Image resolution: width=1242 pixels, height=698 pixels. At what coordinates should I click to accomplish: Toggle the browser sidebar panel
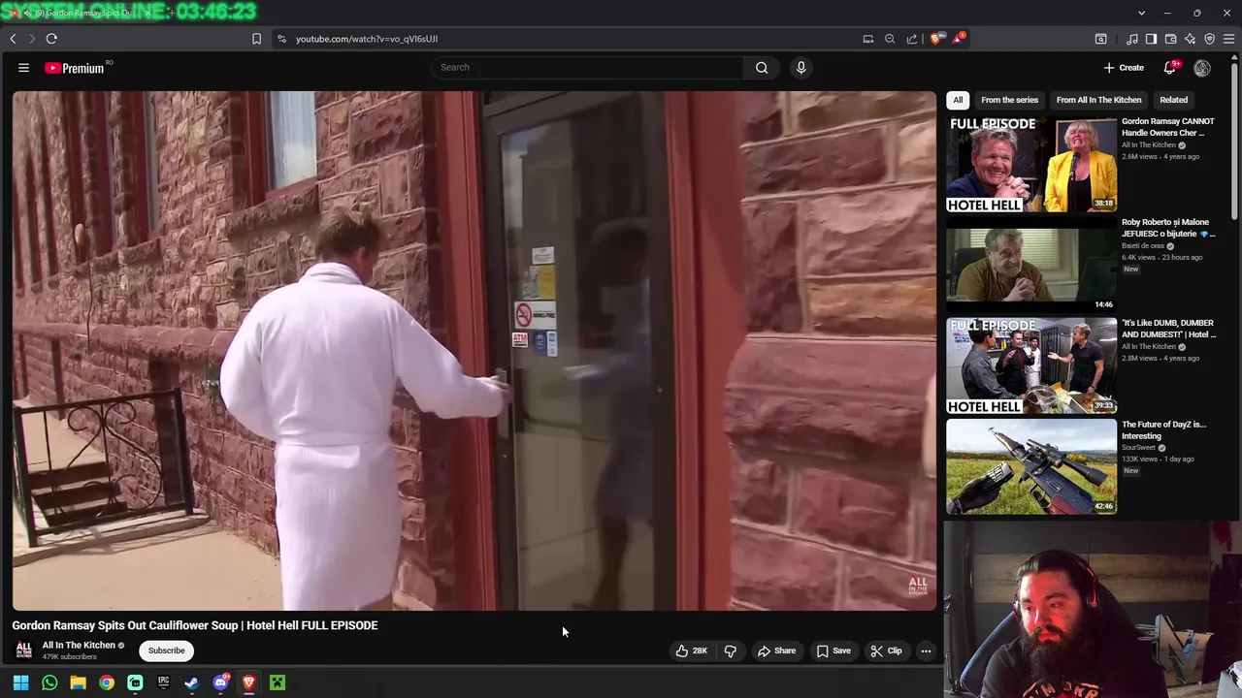pyautogui.click(x=1151, y=39)
